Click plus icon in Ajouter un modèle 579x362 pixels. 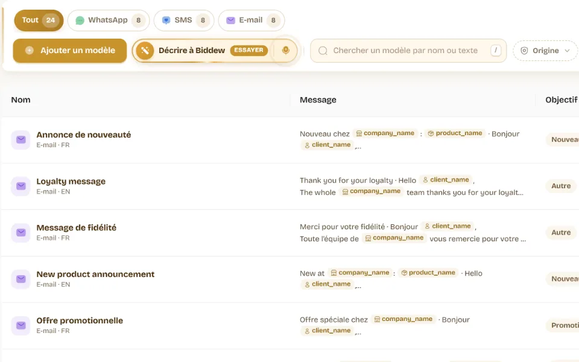[x=30, y=51]
